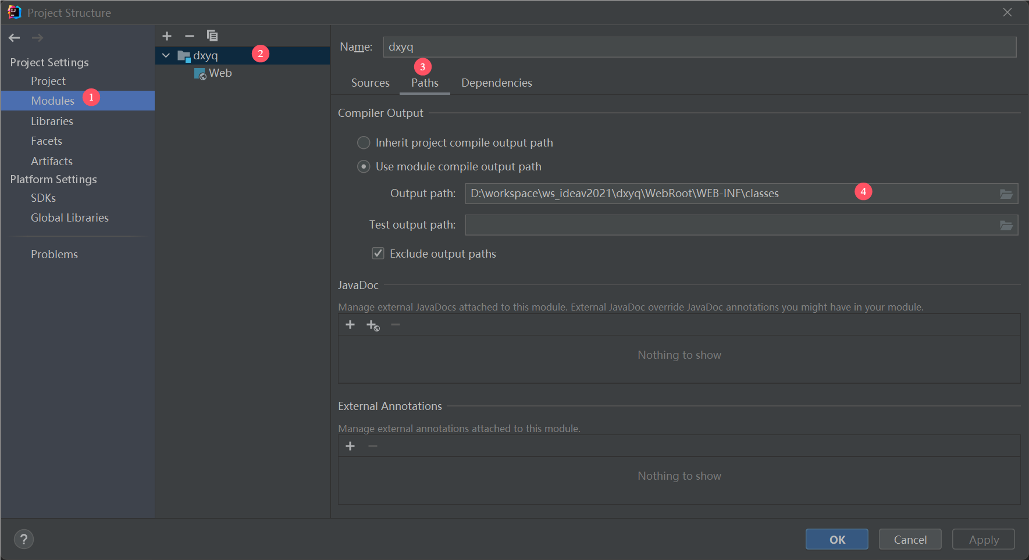Select Inherit project compile output path
The width and height of the screenshot is (1029, 560).
click(x=364, y=142)
